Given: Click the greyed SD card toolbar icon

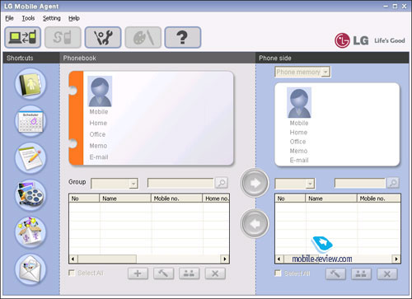Looking at the screenshot, I should [x=63, y=37].
